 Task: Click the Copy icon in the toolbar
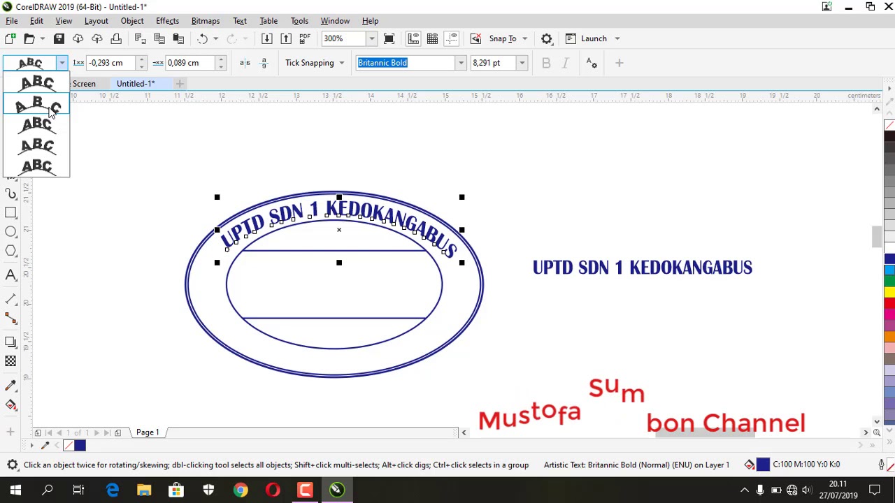(159, 38)
